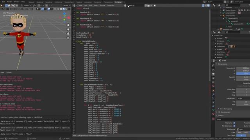250x140 pixels.
Task: Enable the Stereoscopy checkbox
Action: 220,112
